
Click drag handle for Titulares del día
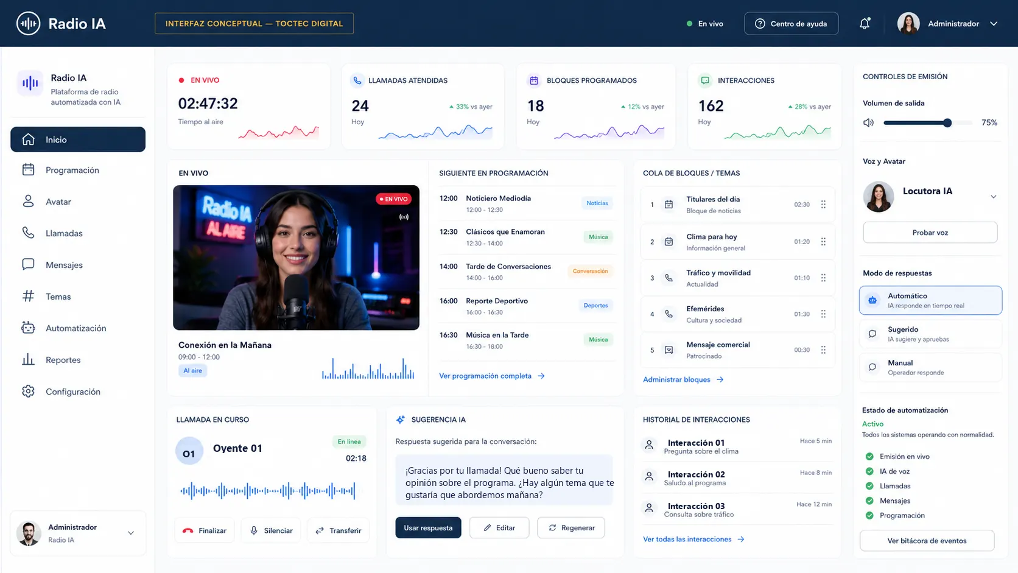point(823,205)
